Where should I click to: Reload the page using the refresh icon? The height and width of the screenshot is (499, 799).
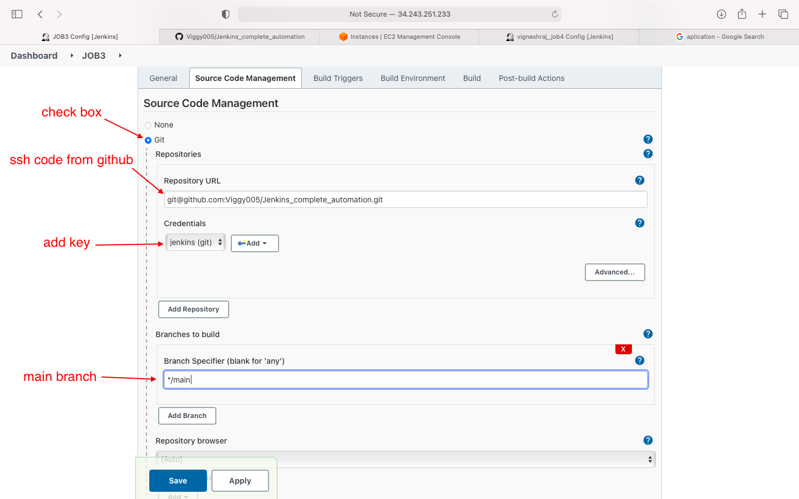point(554,14)
